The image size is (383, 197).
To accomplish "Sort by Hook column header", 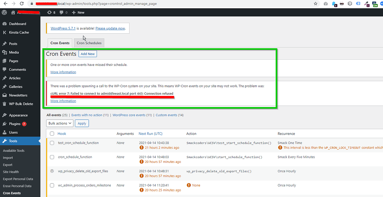I will pyautogui.click(x=62, y=134).
